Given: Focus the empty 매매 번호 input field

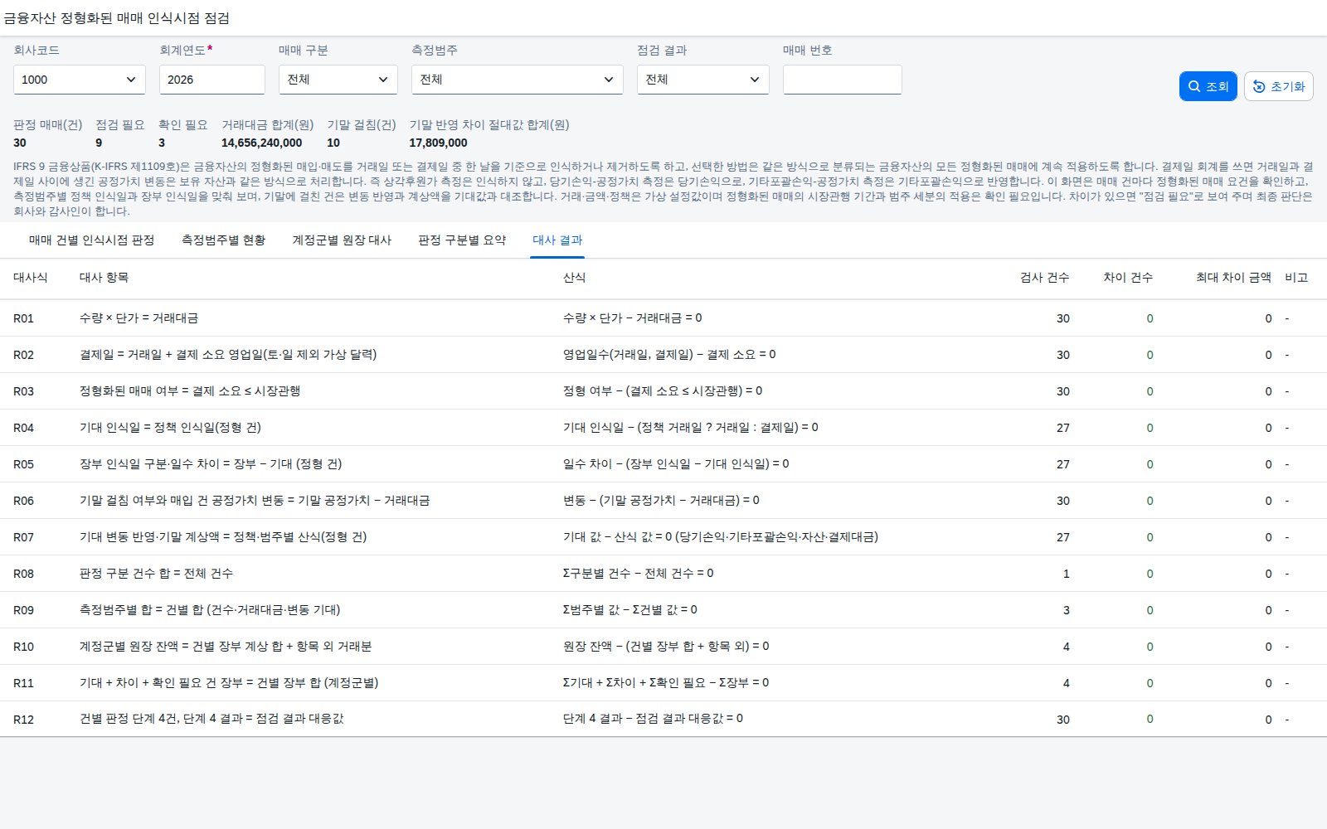Looking at the screenshot, I should click(x=843, y=80).
